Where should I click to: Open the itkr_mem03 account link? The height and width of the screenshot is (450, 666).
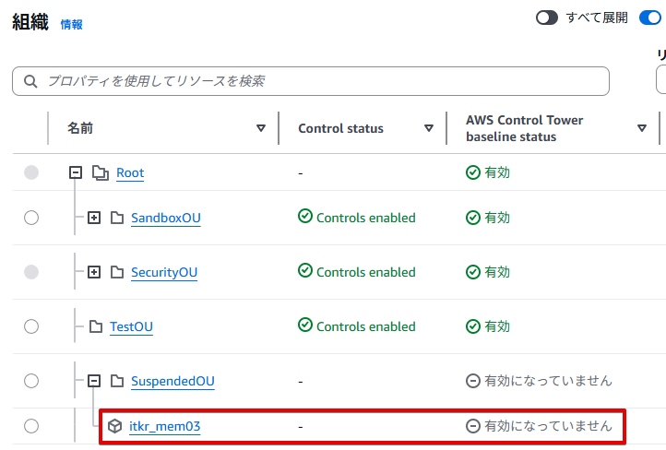pyautogui.click(x=164, y=426)
